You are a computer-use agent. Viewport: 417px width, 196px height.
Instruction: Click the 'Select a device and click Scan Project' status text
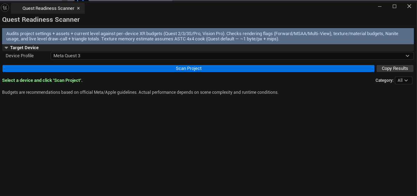(x=42, y=80)
